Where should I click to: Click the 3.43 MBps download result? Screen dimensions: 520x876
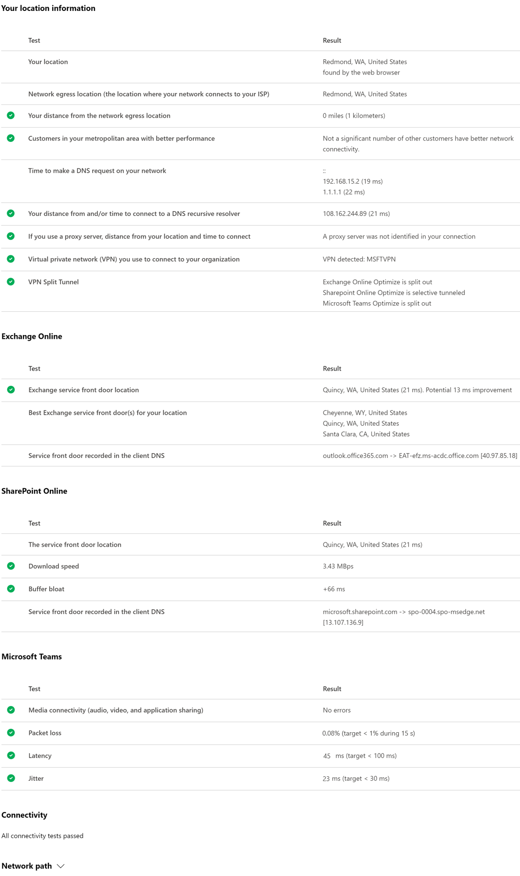(x=338, y=566)
